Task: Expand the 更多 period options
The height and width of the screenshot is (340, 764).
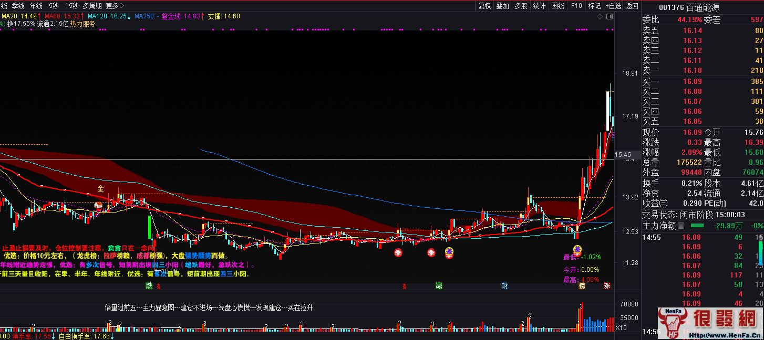Action: click(115, 6)
